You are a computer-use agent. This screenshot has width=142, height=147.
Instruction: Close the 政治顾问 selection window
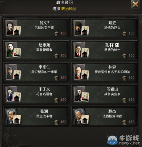[x=135, y=5]
